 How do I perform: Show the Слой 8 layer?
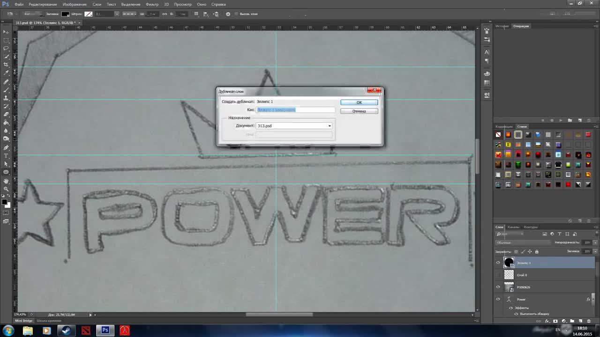[498, 275]
